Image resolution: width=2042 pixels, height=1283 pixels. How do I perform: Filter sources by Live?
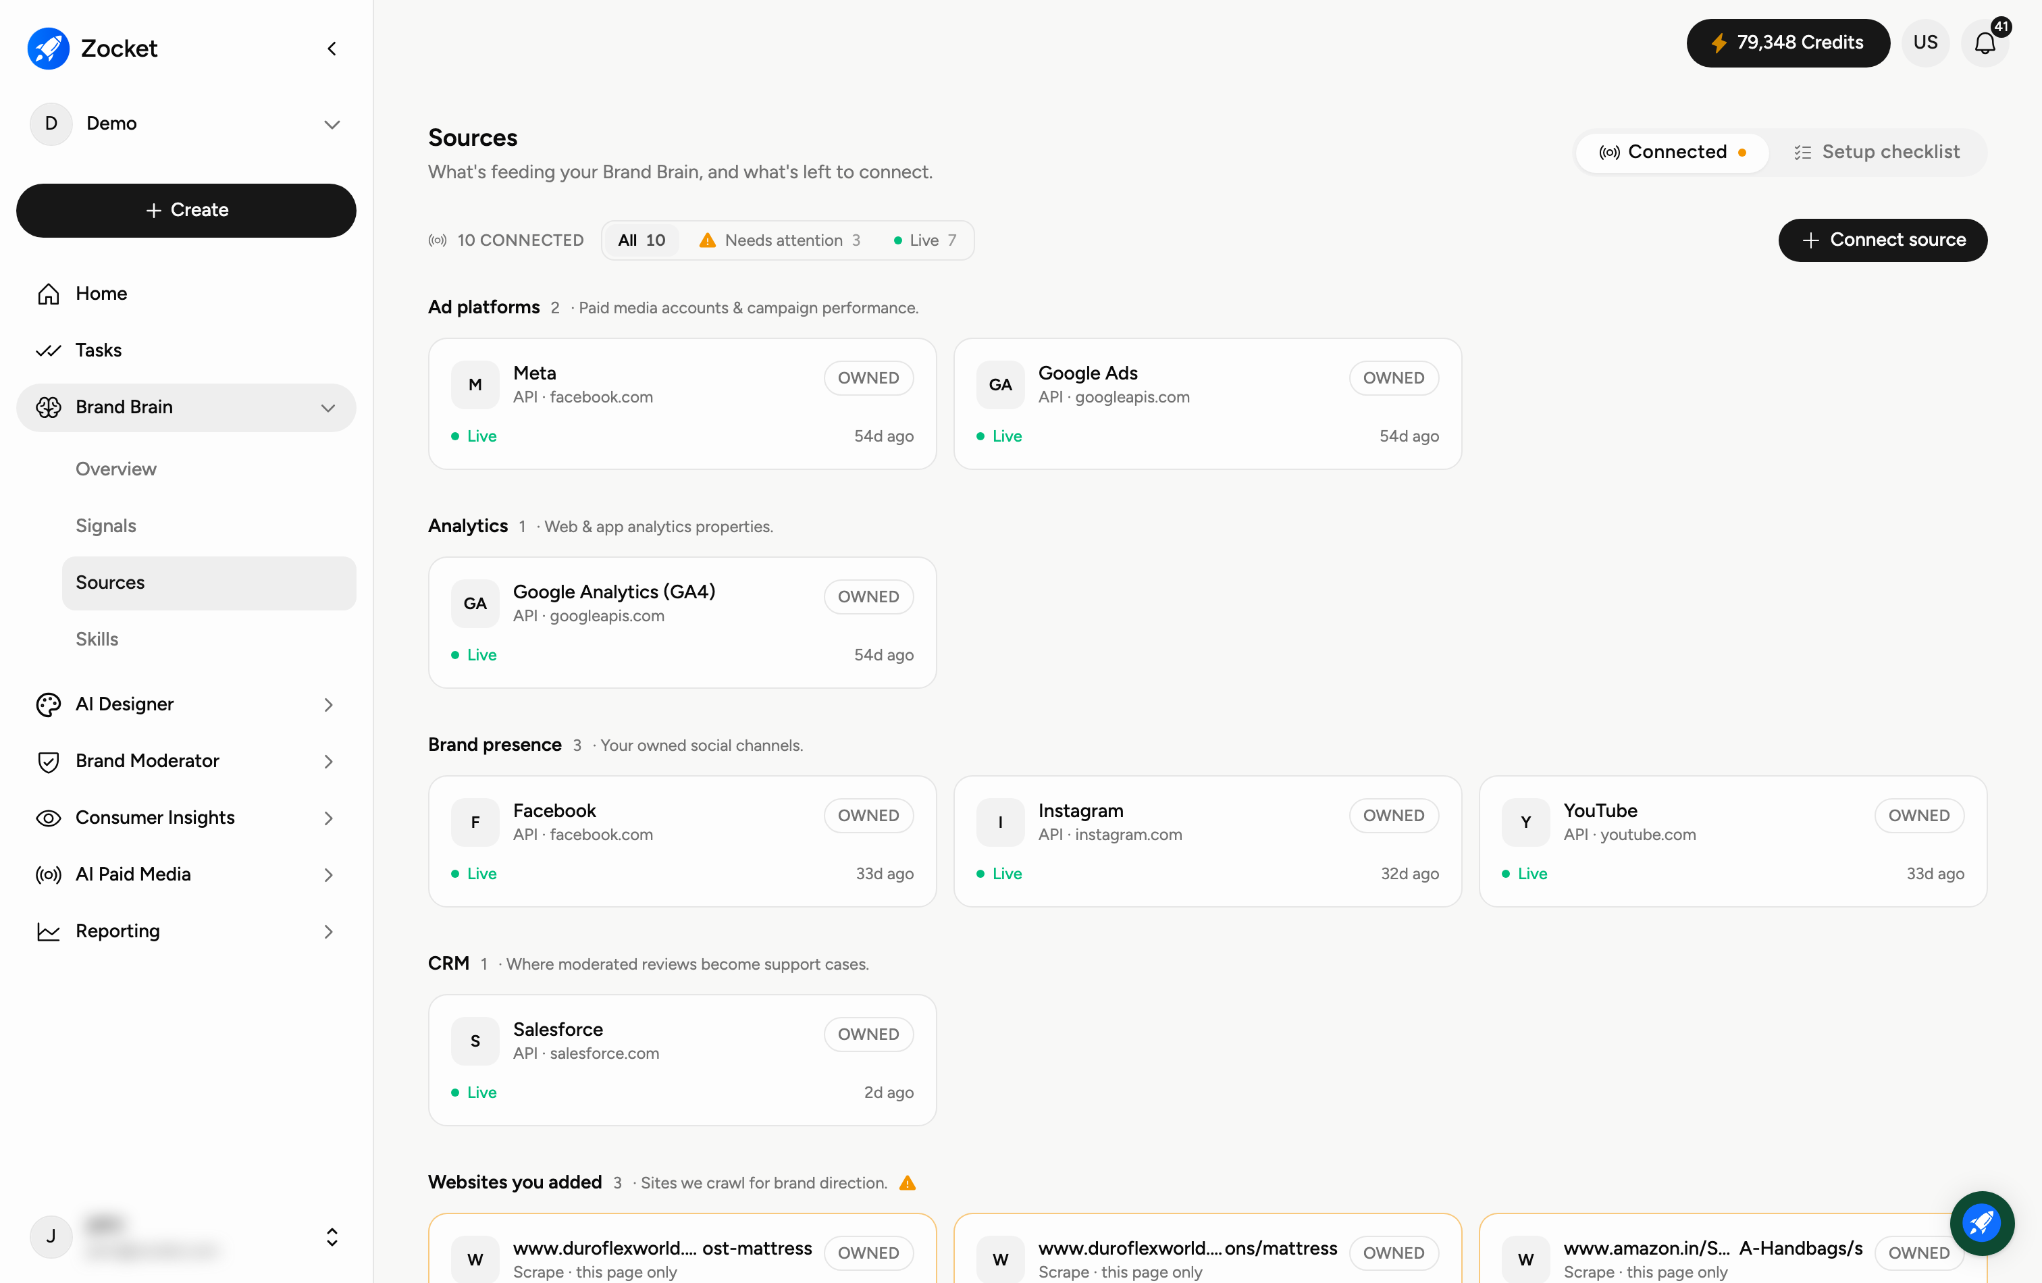(x=925, y=241)
